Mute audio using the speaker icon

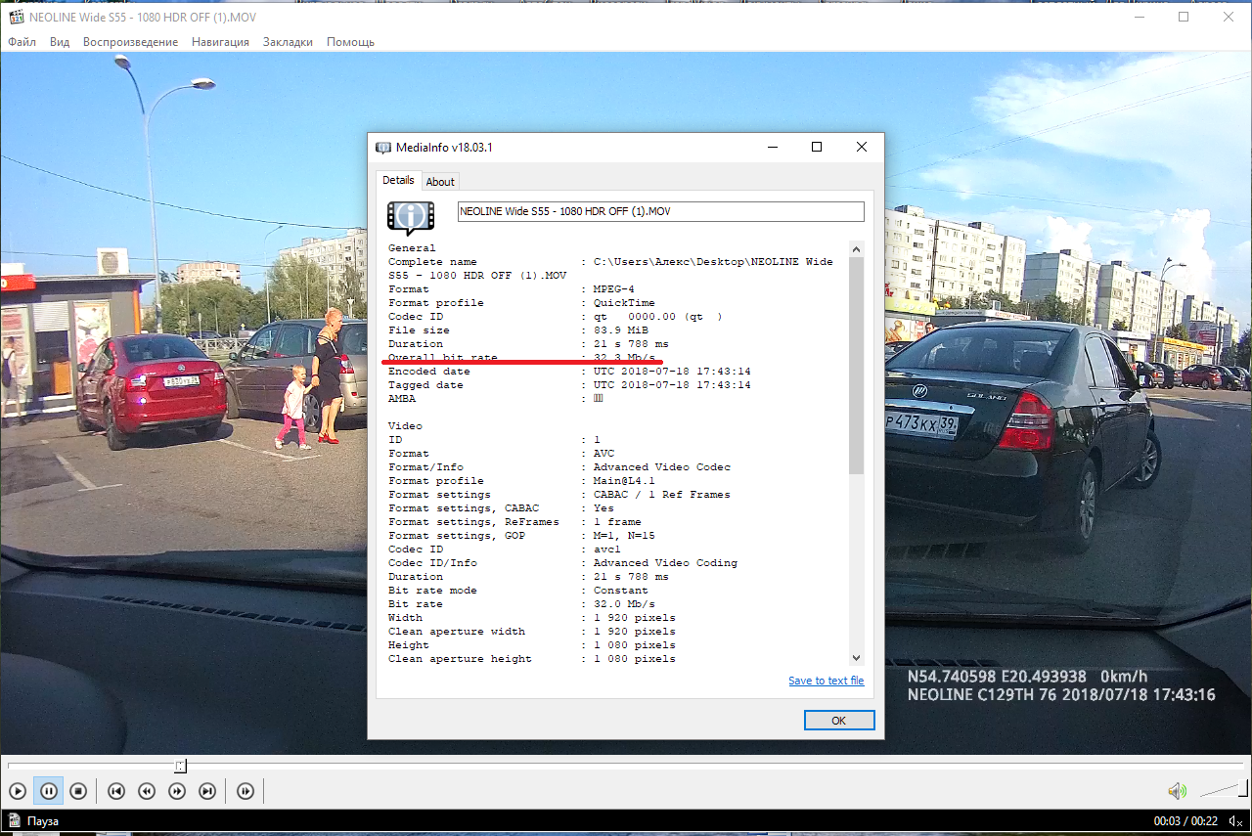[x=1177, y=791]
